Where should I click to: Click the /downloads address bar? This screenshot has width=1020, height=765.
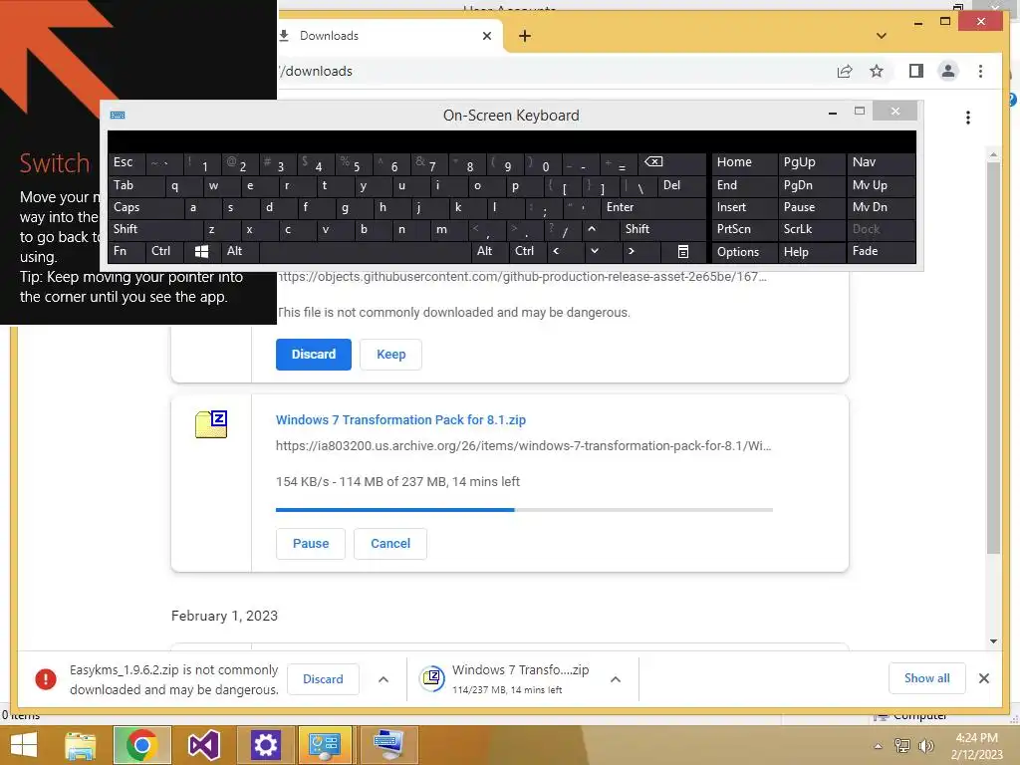553,71
